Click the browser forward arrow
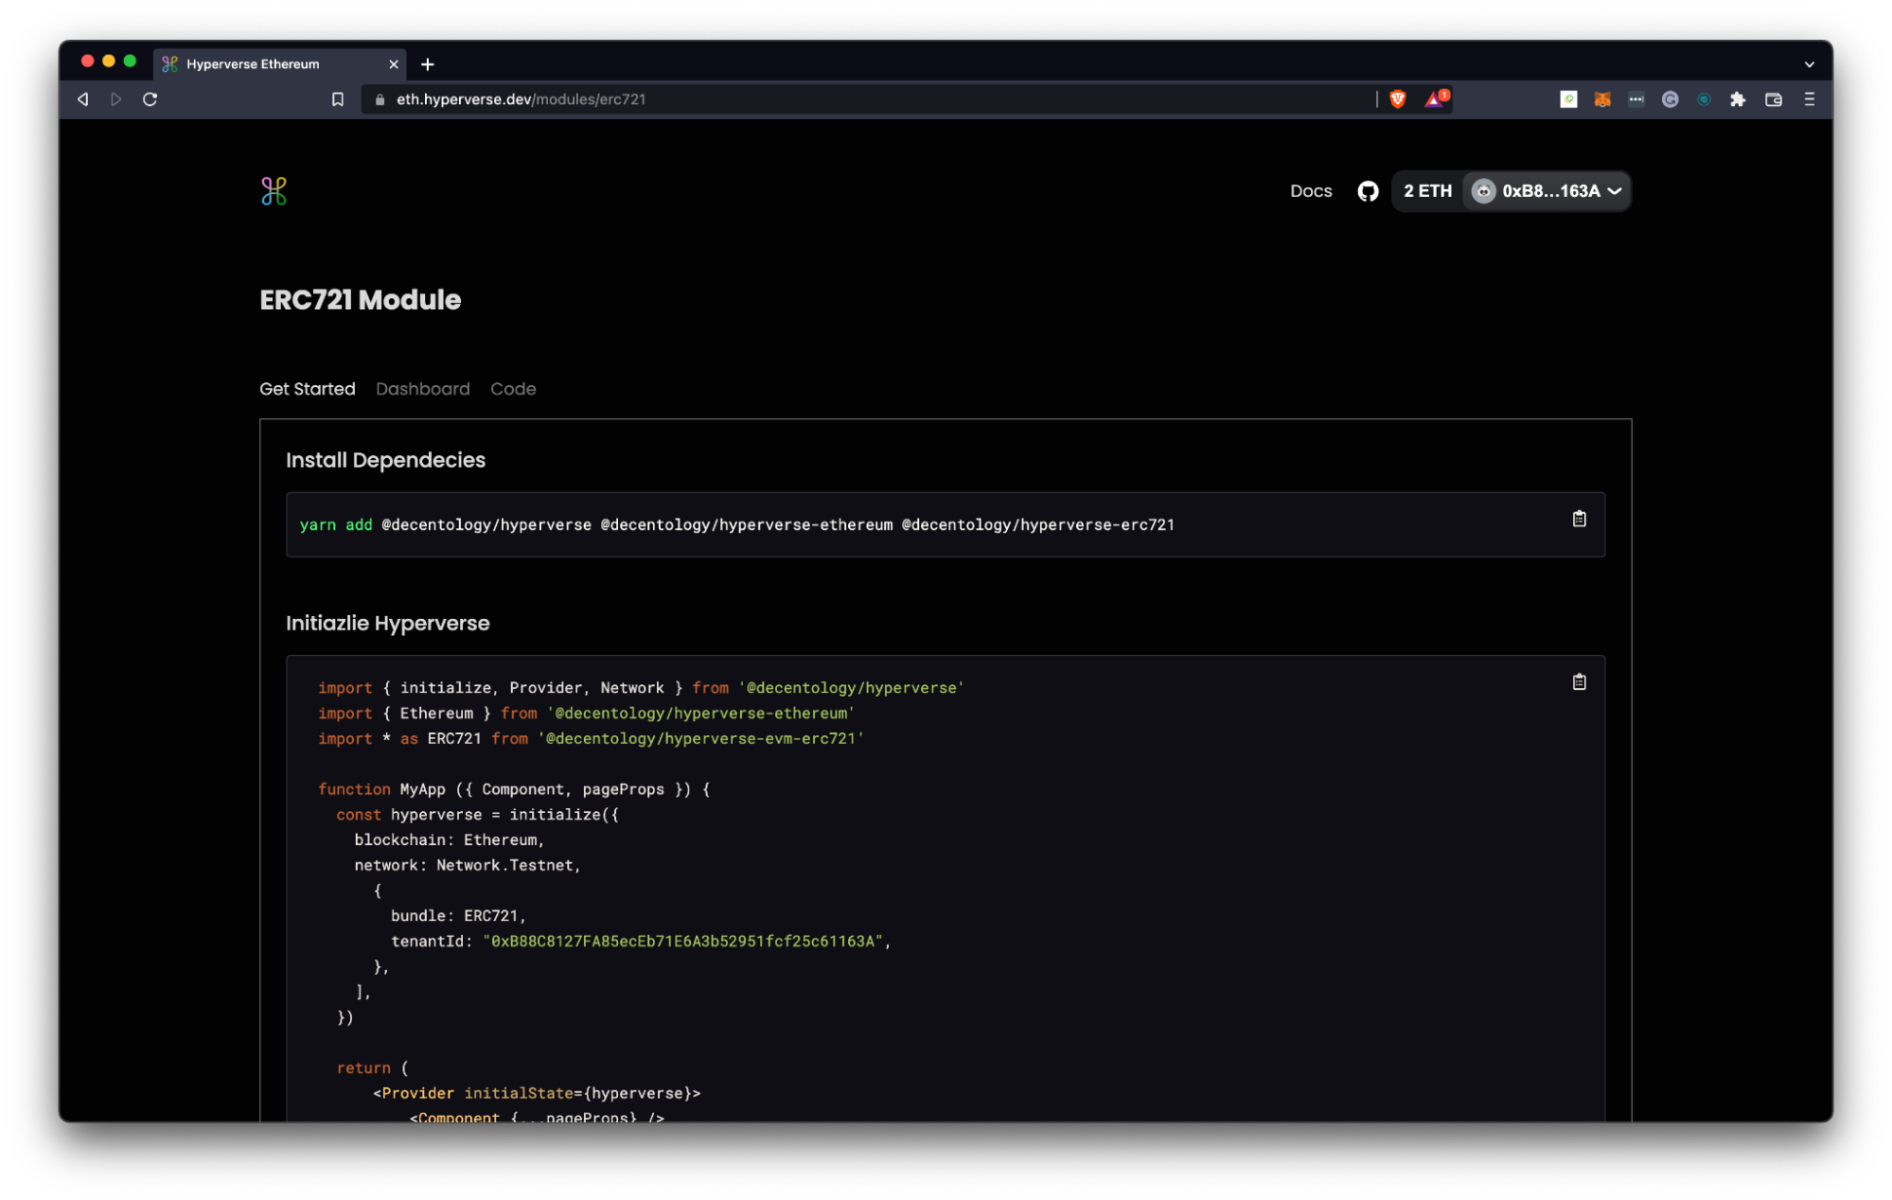The height and width of the screenshot is (1200, 1892). (x=115, y=98)
